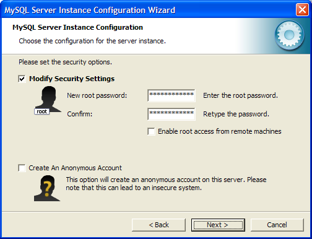Check Create An Anonymous Account

(22, 168)
